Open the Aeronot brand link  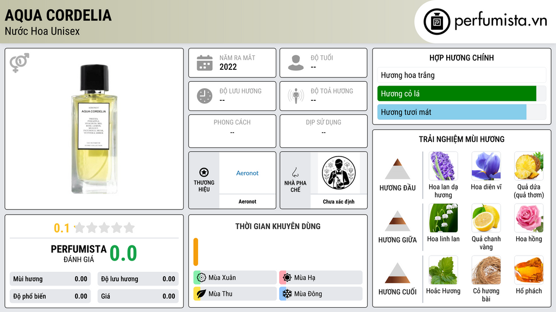(x=247, y=173)
